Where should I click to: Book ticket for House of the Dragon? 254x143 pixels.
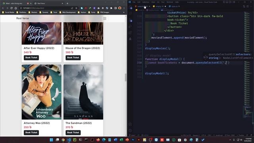pos(73,58)
